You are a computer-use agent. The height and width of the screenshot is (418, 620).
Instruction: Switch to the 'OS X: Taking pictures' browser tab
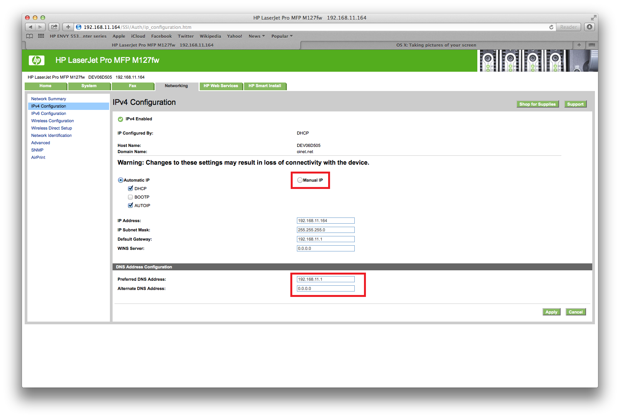(x=436, y=45)
